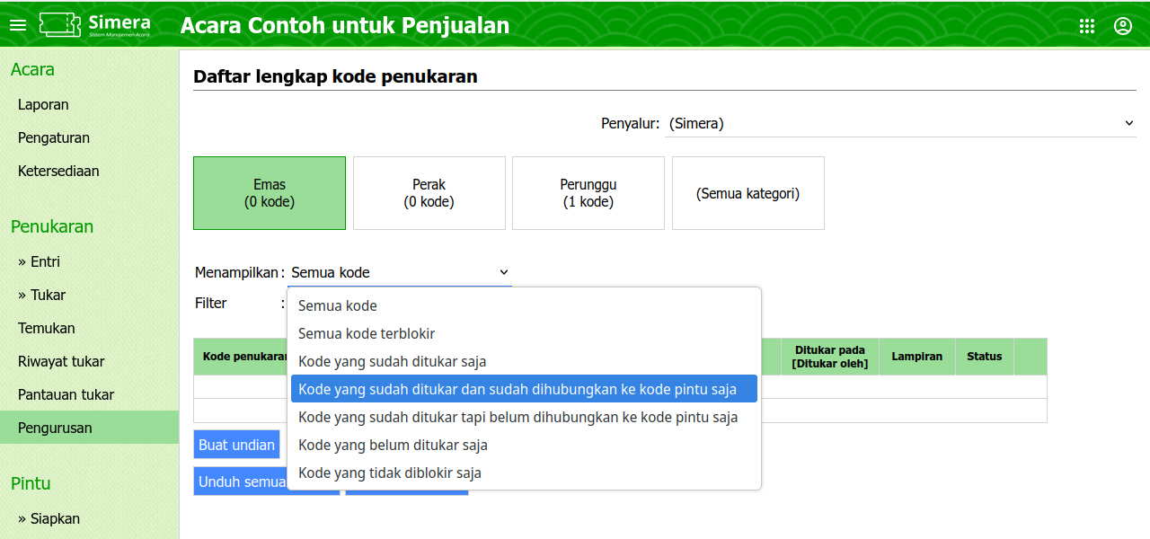
Task: Choose "Kode yang belum ditukar saja"
Action: 524,445
